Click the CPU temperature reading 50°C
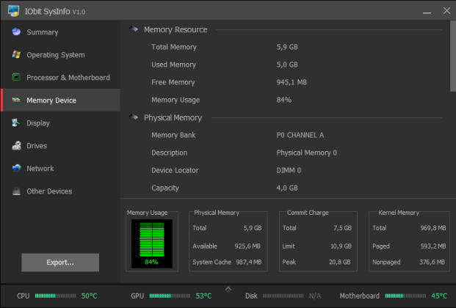 tap(89, 296)
